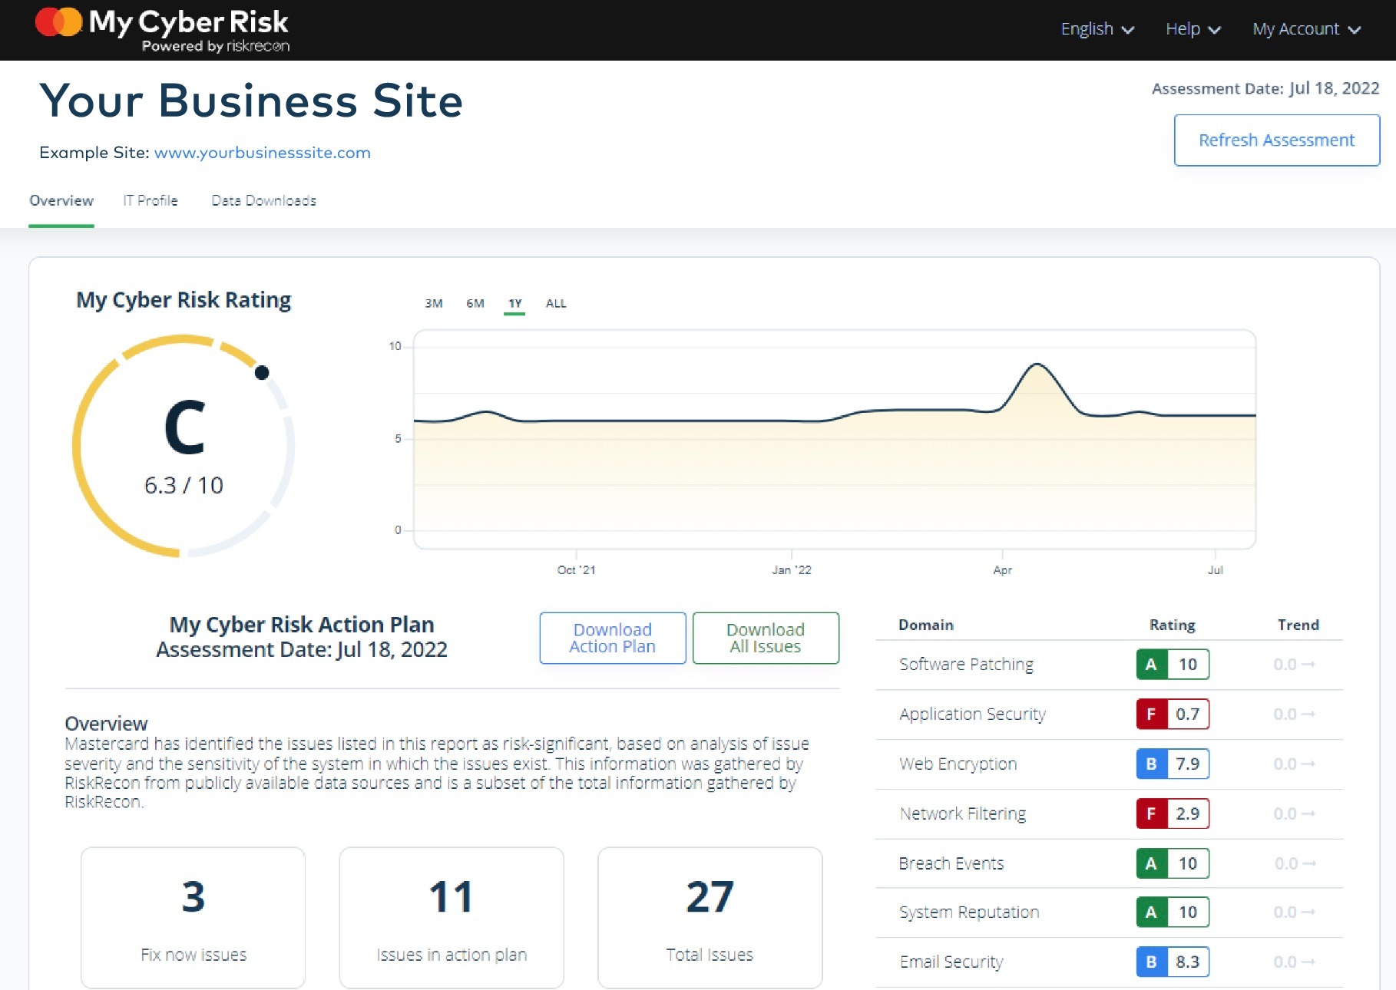Open the www.yourbusinesssite.com link
The height and width of the screenshot is (990, 1396).
[x=262, y=153]
